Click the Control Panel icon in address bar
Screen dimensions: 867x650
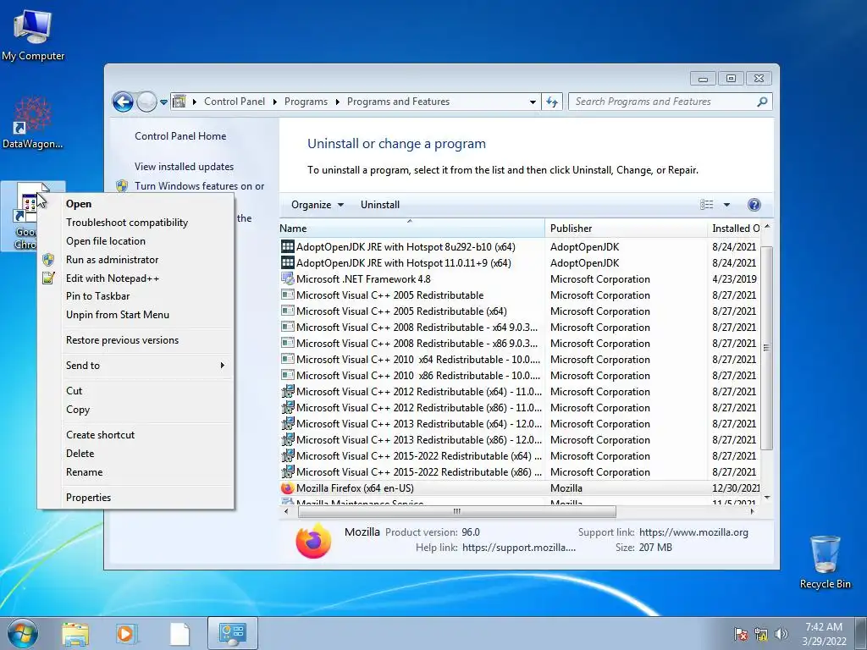(x=179, y=102)
